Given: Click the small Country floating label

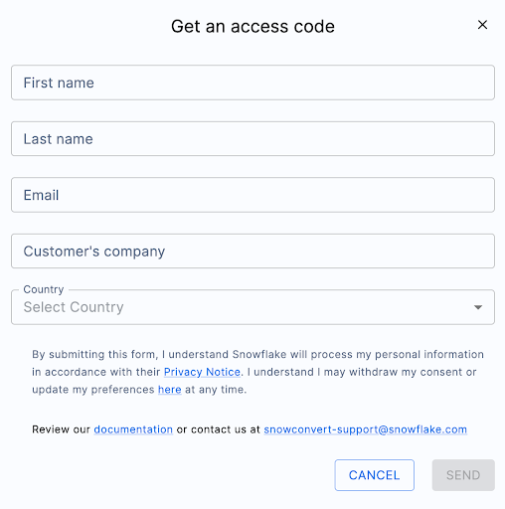Looking at the screenshot, I should (44, 289).
